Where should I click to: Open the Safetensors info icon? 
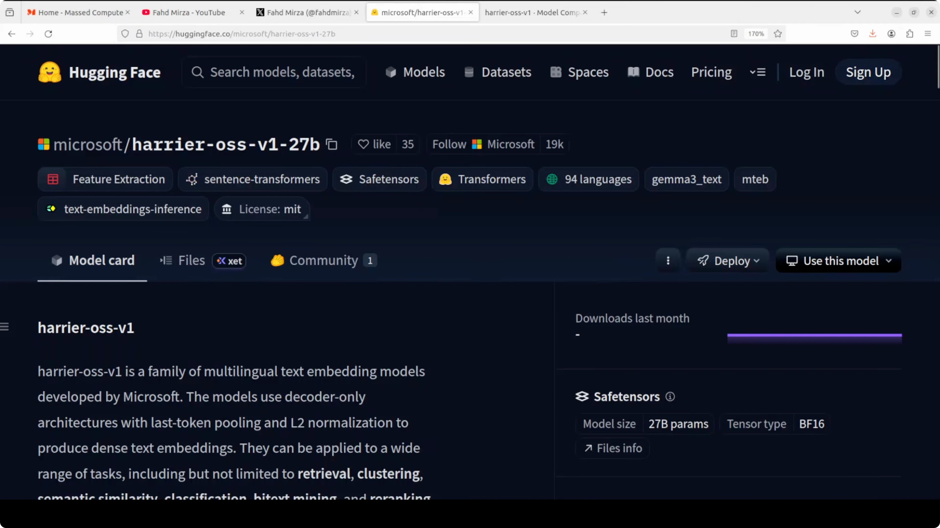coord(670,396)
